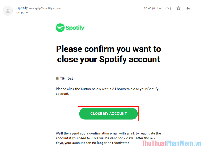Click the ThuThuatPhanMem.vn watermark
Screen dimensions: 204x149
(x=171, y=143)
